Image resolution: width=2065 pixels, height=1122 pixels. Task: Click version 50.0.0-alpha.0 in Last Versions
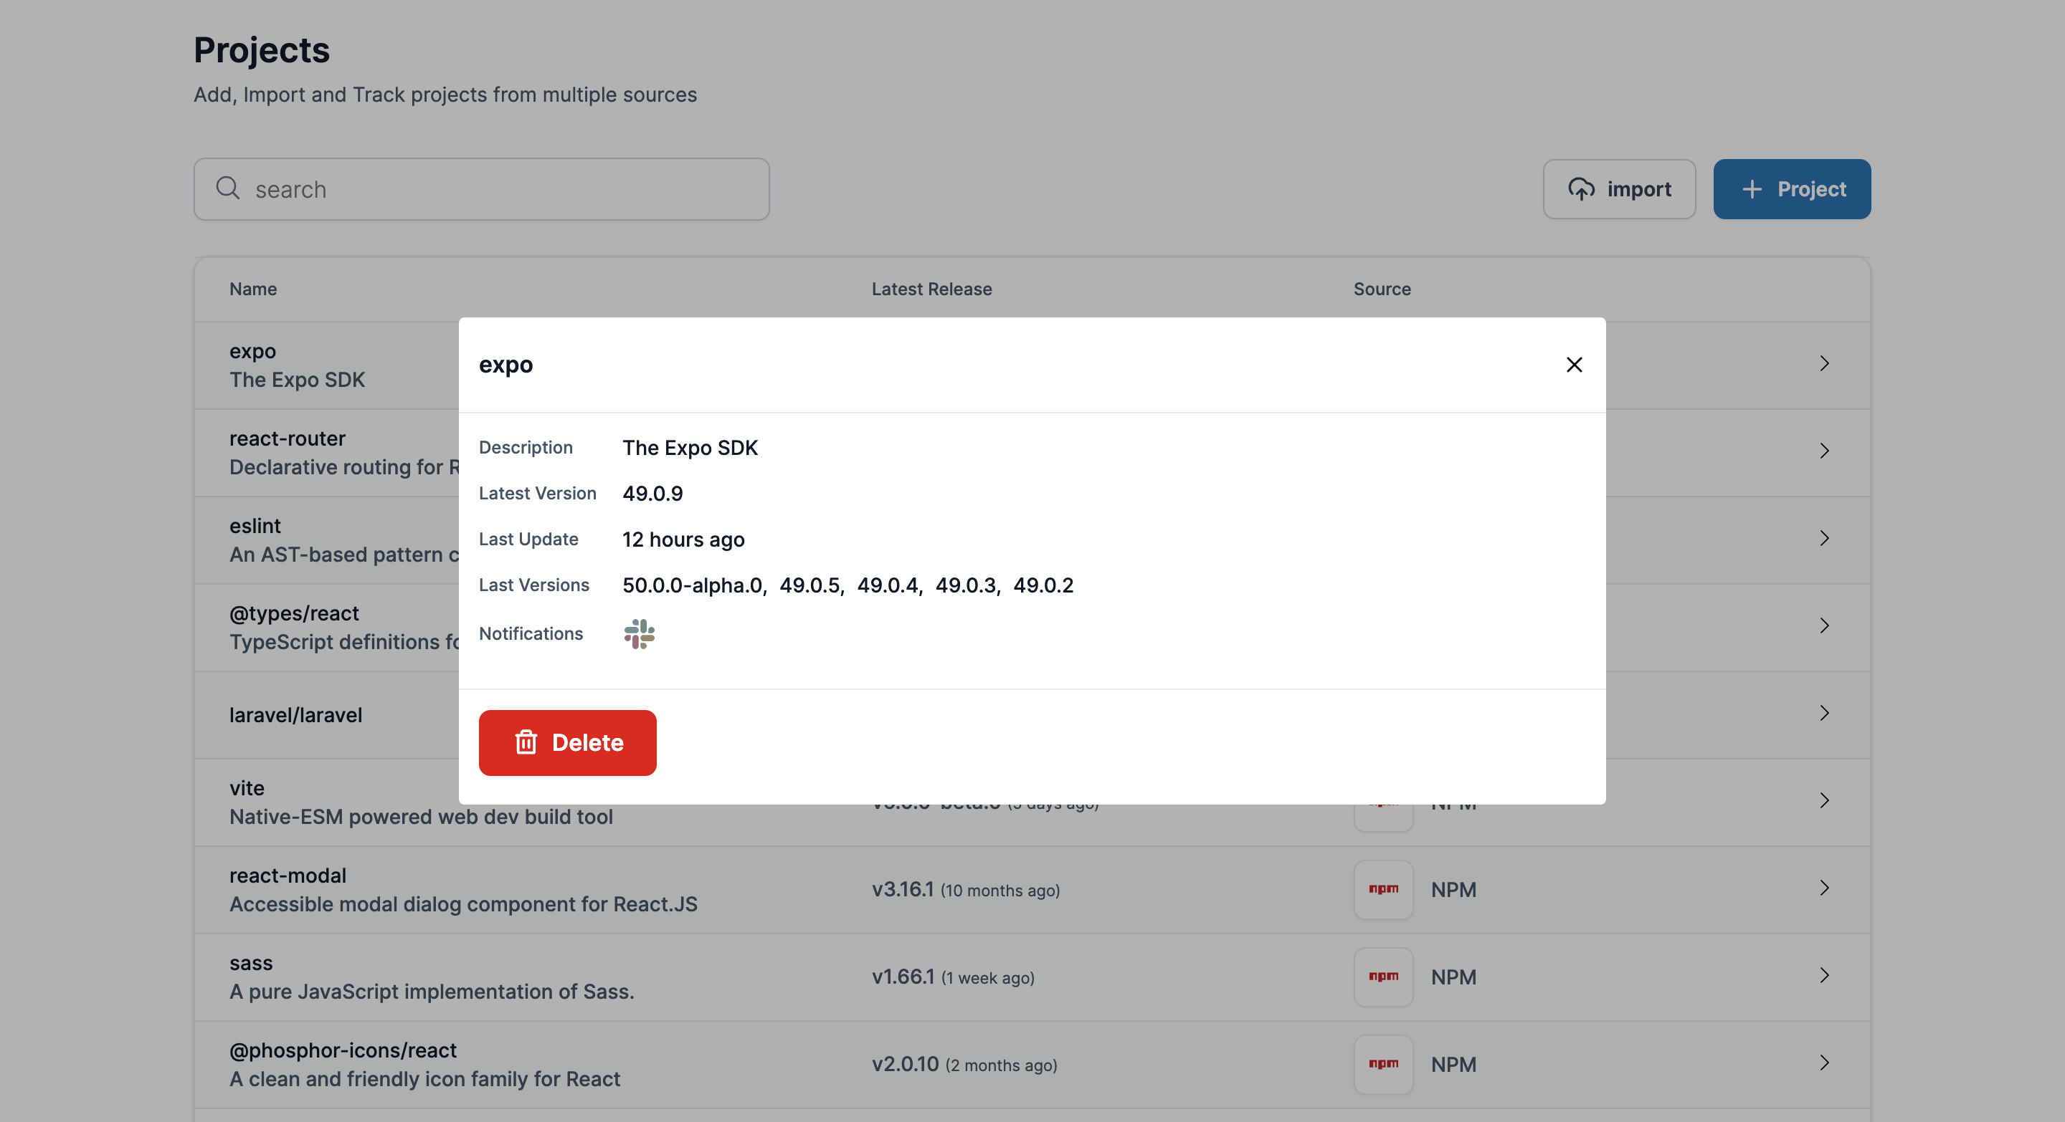click(692, 585)
